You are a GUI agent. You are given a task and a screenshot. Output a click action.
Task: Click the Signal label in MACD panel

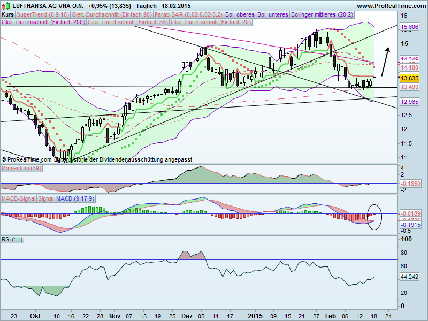pos(46,198)
